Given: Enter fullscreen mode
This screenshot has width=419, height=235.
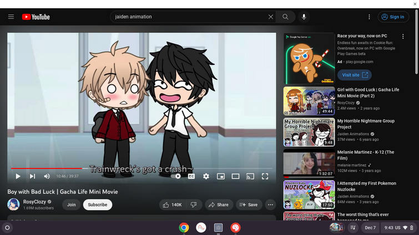Looking at the screenshot, I should 265,176.
